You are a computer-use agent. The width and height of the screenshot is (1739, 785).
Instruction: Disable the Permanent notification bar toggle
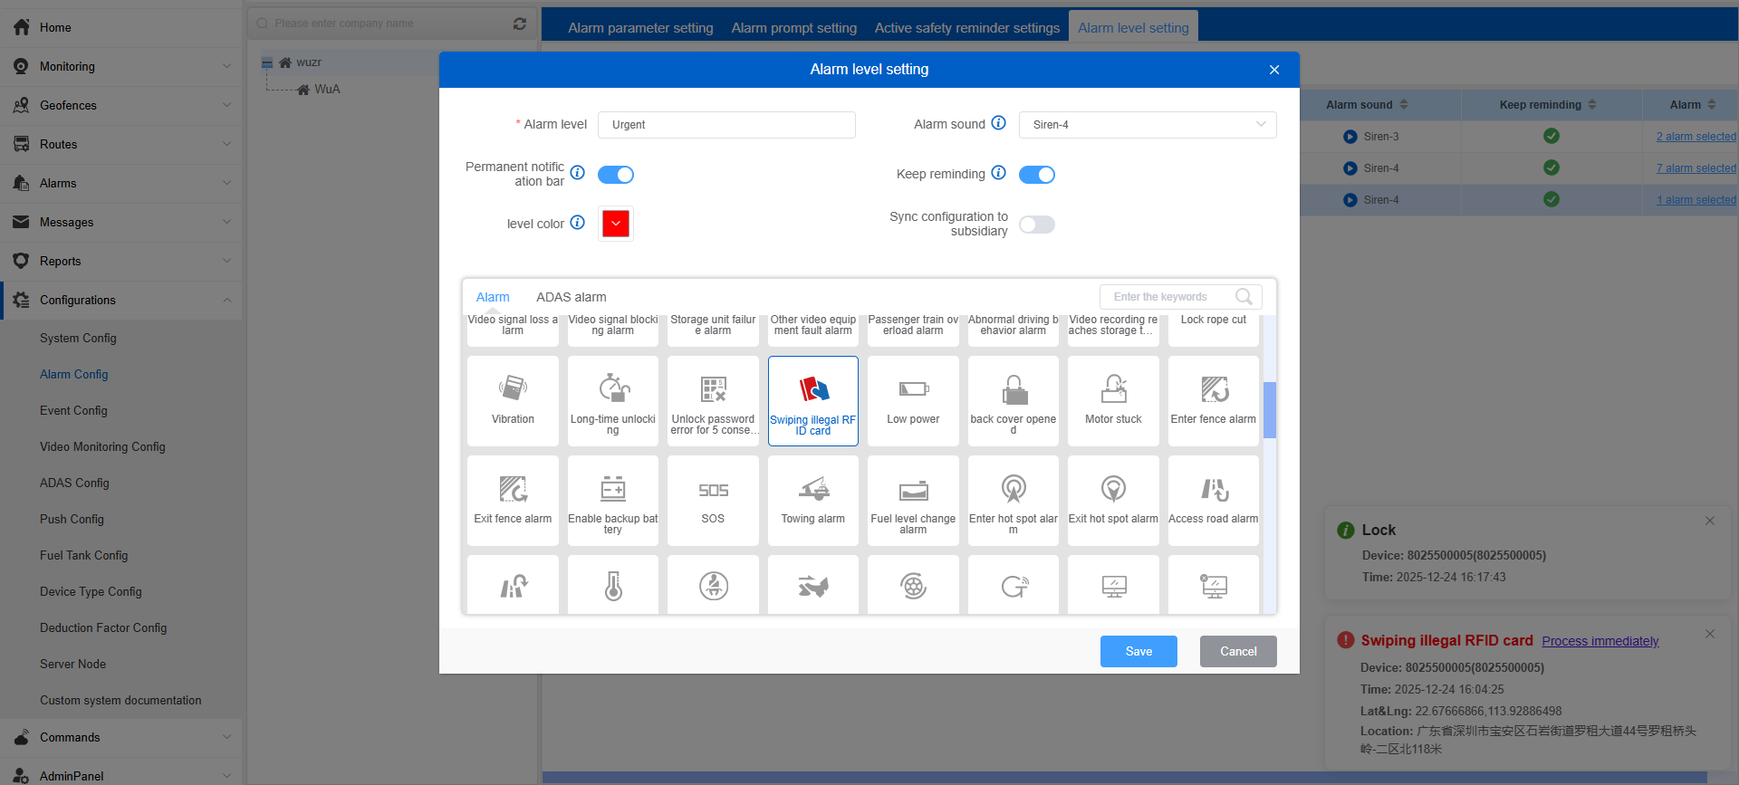(x=616, y=175)
